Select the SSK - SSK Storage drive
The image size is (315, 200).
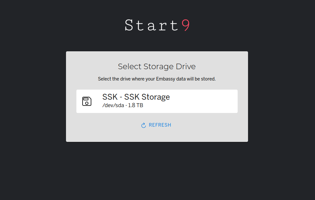157,101
